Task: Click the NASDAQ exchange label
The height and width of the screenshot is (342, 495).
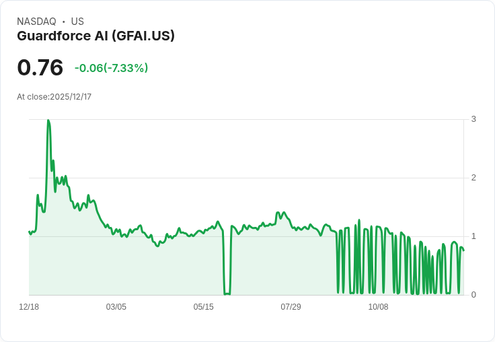Action: point(36,22)
